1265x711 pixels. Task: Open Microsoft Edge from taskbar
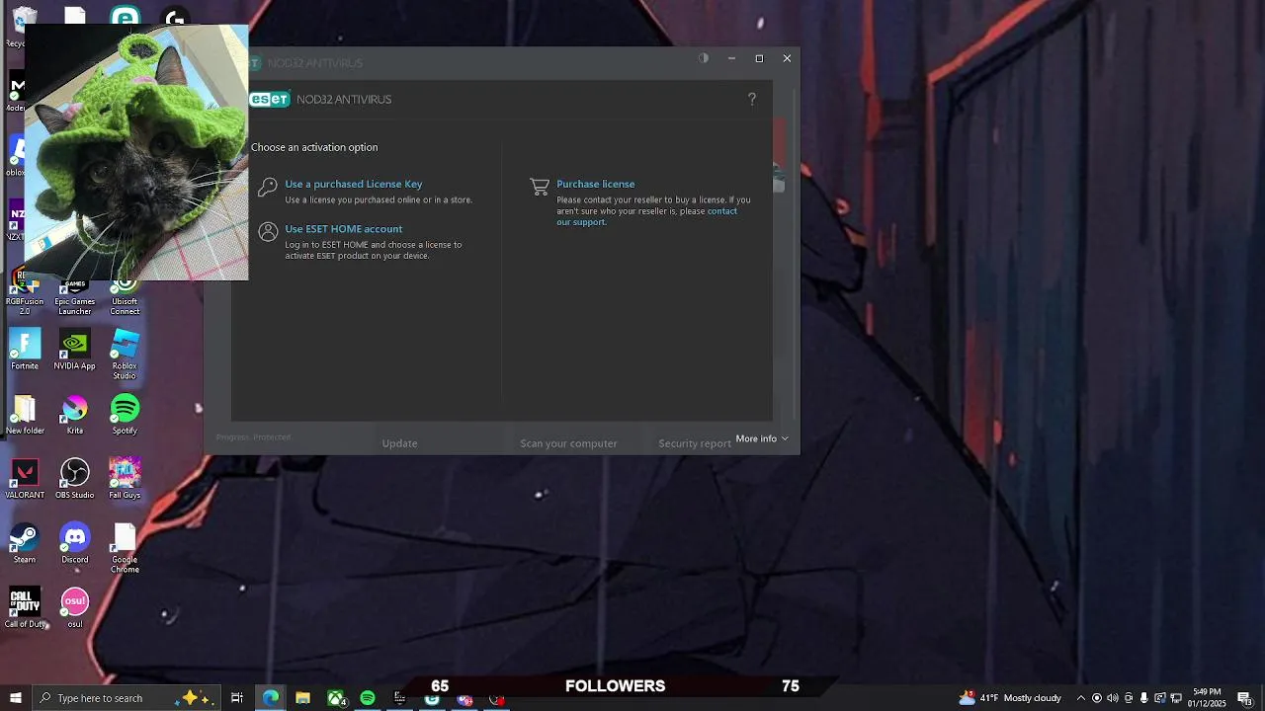(271, 698)
